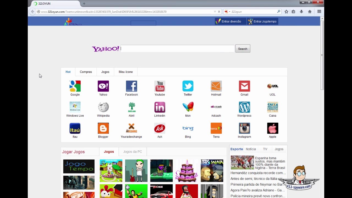Visit the UOL shortcut icon
Image resolution: width=352 pixels, height=198 pixels.
273,86
